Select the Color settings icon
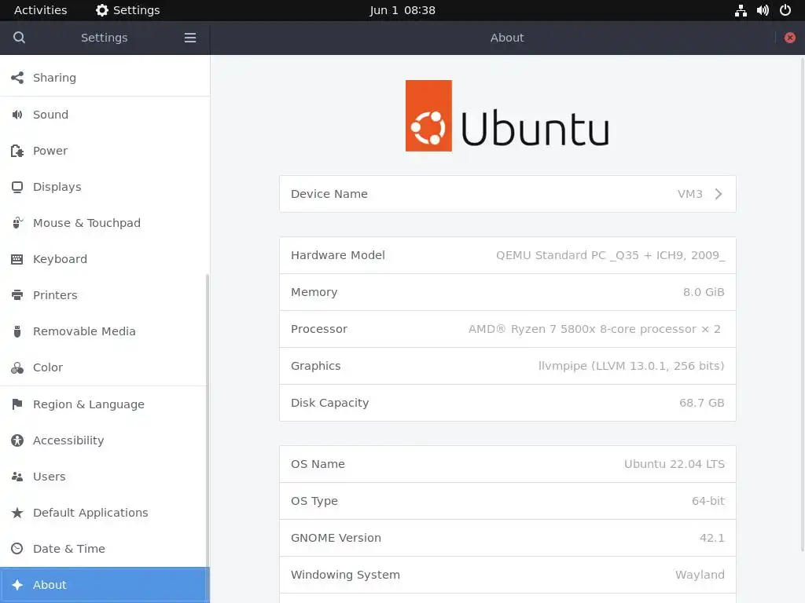The image size is (805, 603). tap(17, 367)
